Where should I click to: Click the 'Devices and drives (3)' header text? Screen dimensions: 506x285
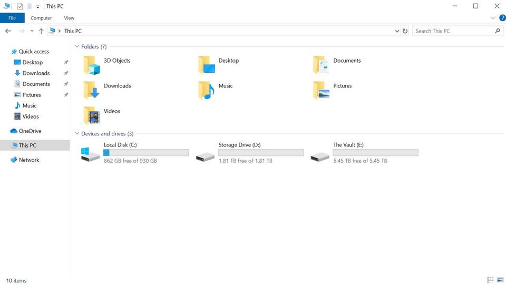(x=107, y=134)
